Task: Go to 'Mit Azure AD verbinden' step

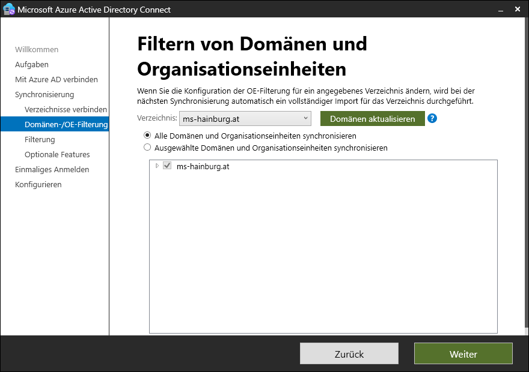Action: point(56,79)
